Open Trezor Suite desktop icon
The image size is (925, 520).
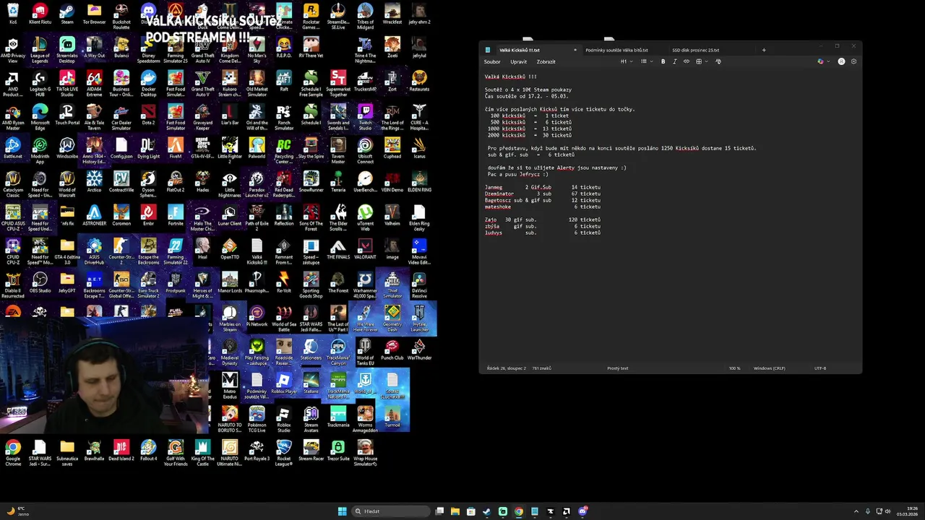(338, 451)
